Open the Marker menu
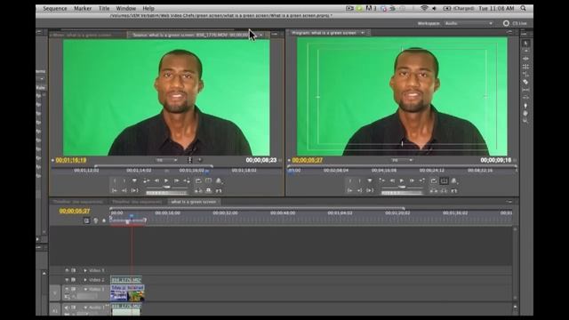Viewport: 569px width, 320px height. tap(83, 8)
